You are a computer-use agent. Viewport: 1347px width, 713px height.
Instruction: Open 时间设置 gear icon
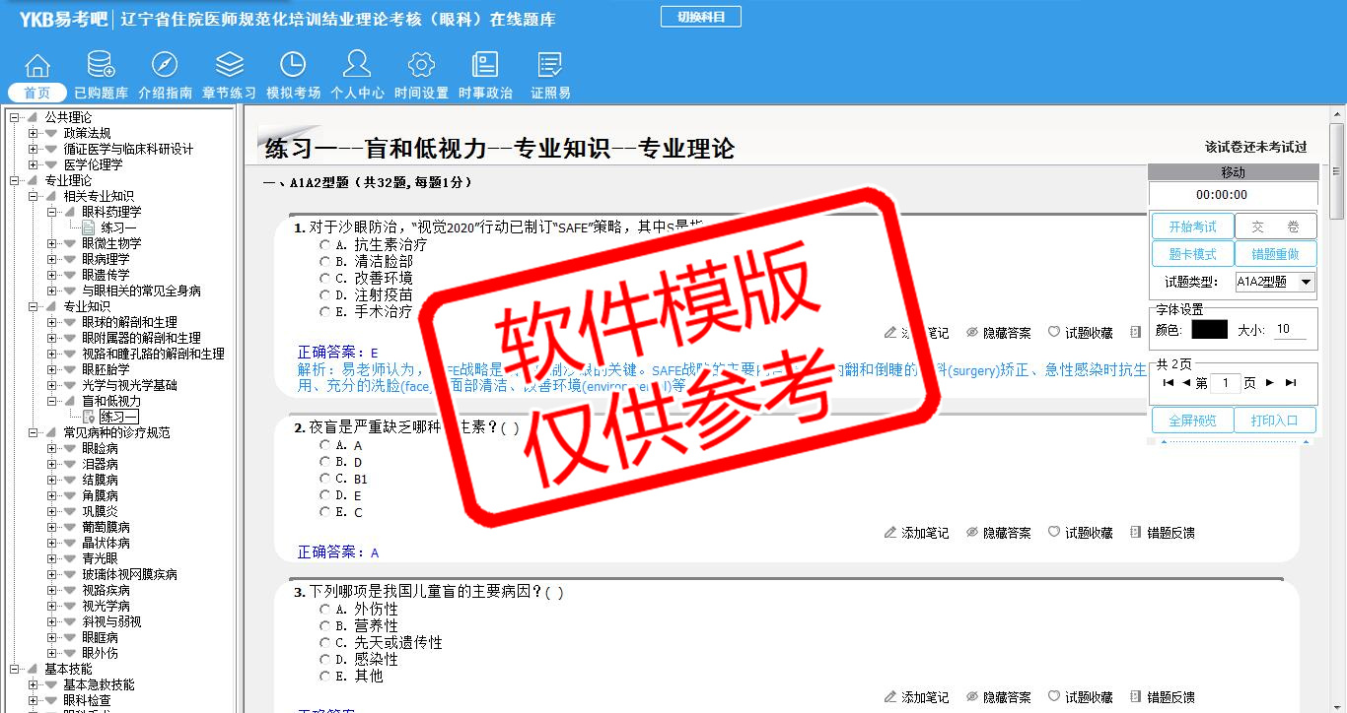421,66
